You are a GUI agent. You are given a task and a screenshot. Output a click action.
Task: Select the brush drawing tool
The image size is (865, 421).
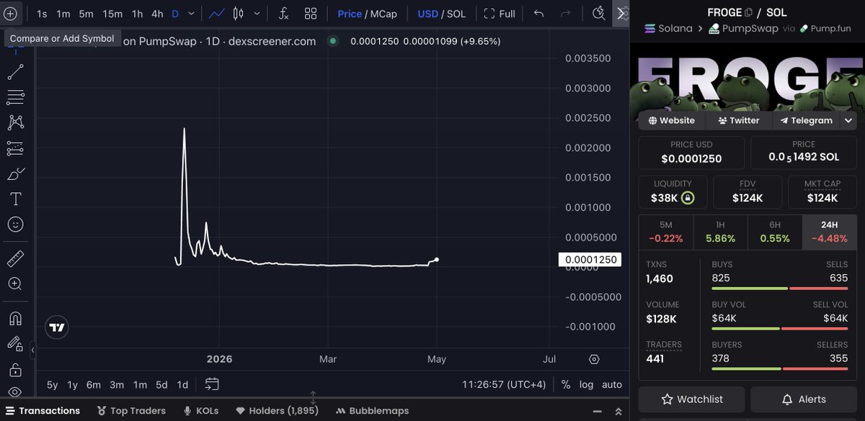15,173
